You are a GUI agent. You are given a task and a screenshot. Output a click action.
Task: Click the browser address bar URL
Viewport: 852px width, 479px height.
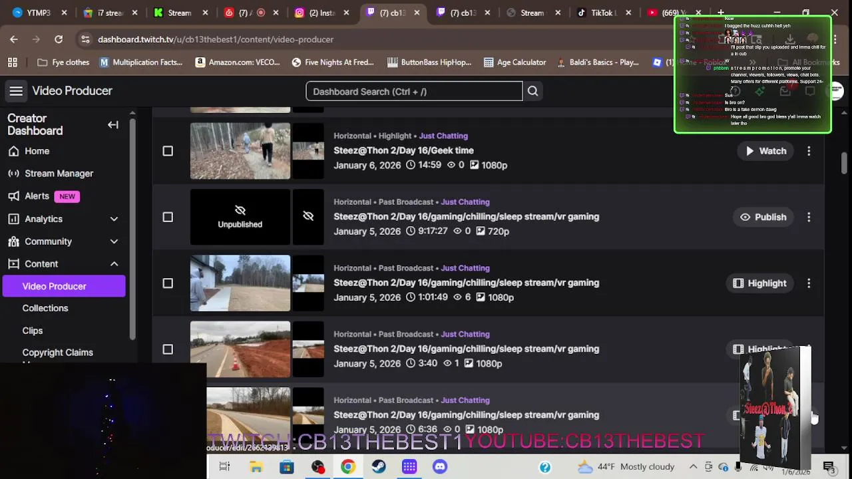pos(216,39)
